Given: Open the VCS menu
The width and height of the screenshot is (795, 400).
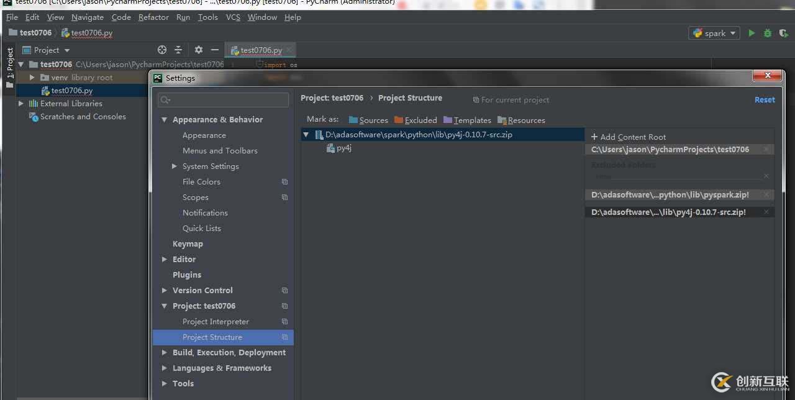Looking at the screenshot, I should point(233,17).
